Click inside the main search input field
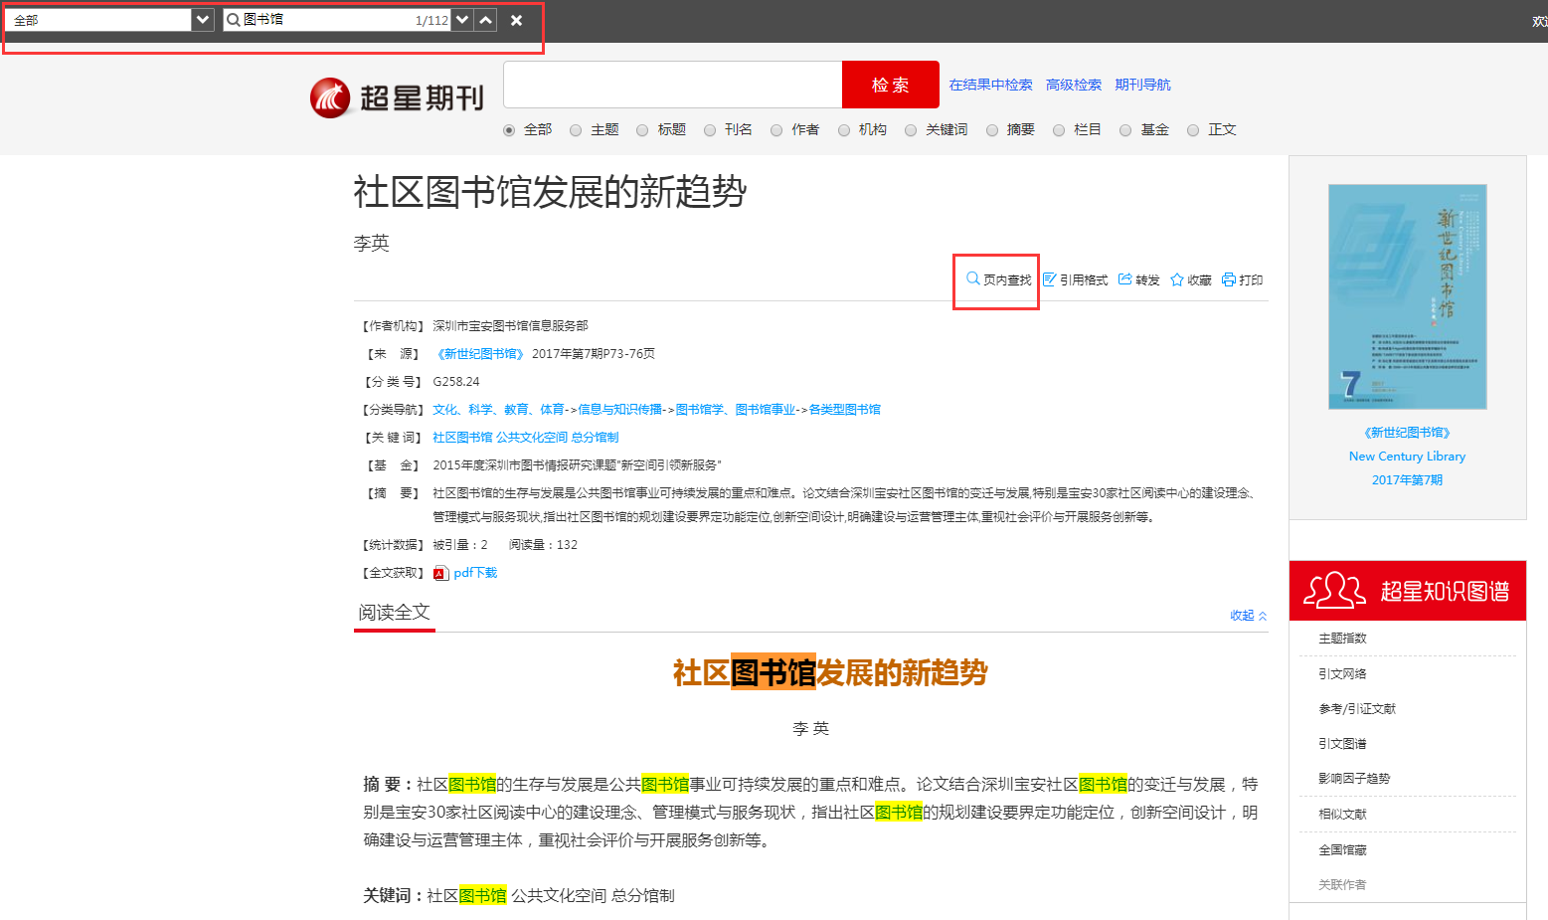Screen dimensions: 1548x920 [x=671, y=85]
